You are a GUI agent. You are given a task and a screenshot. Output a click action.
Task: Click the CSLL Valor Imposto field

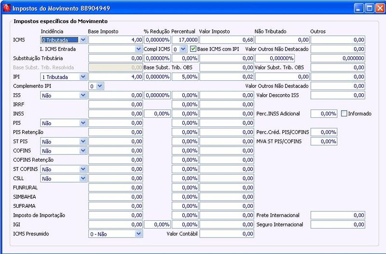(227, 178)
